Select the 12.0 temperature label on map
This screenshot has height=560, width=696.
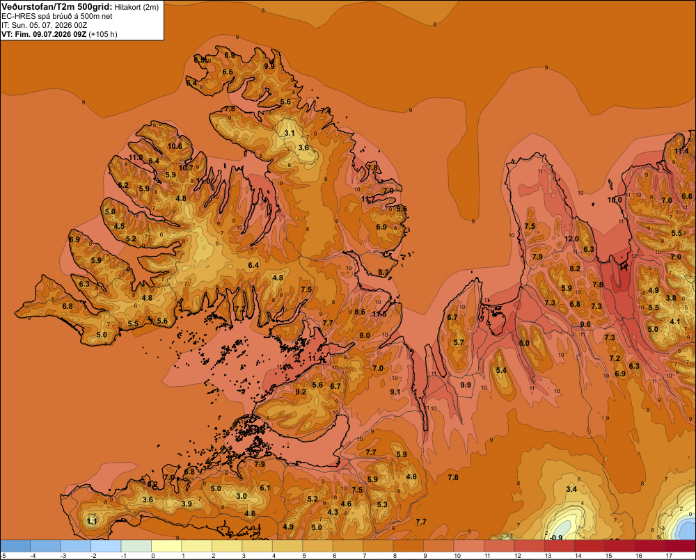click(x=571, y=239)
